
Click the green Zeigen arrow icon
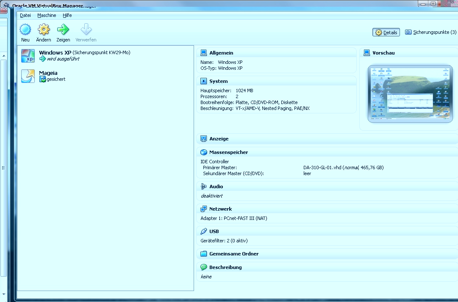coord(63,29)
